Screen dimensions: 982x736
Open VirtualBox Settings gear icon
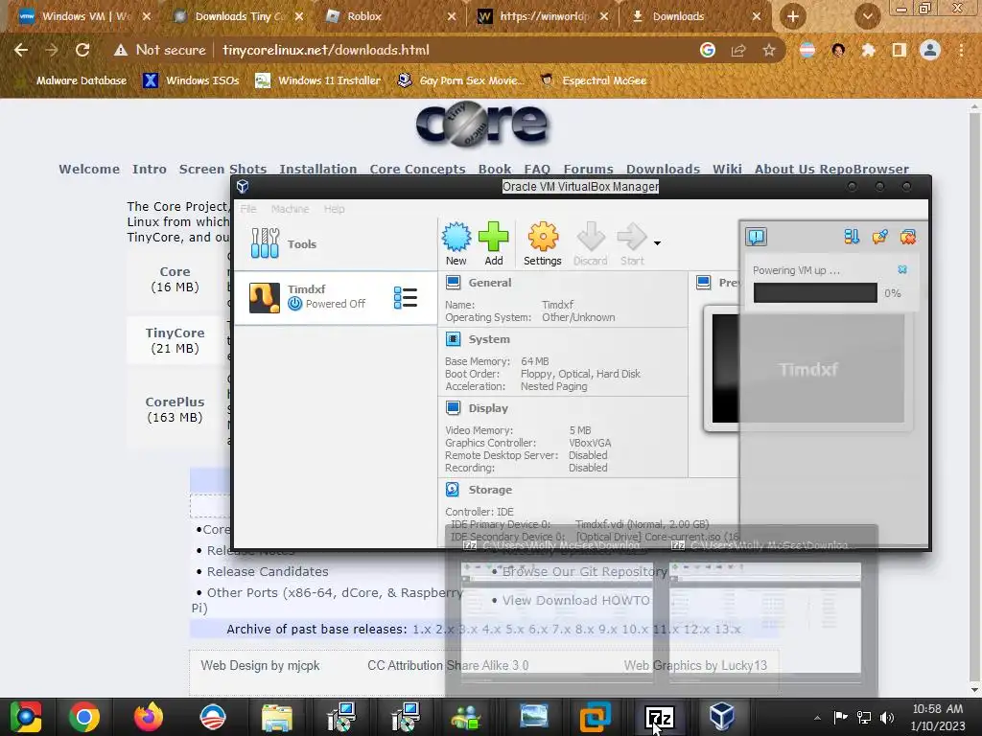point(543,242)
